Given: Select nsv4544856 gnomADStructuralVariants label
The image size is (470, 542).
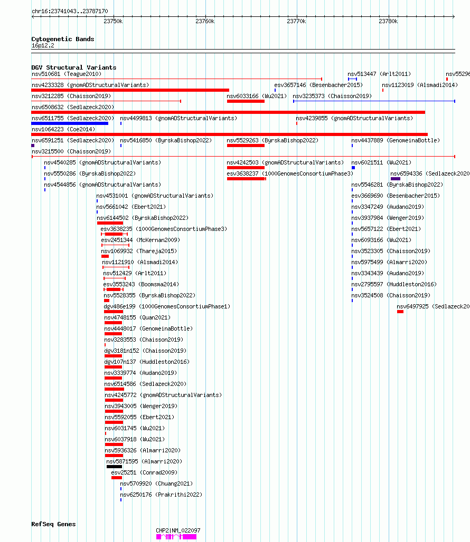Looking at the screenshot, I should tap(102, 185).
